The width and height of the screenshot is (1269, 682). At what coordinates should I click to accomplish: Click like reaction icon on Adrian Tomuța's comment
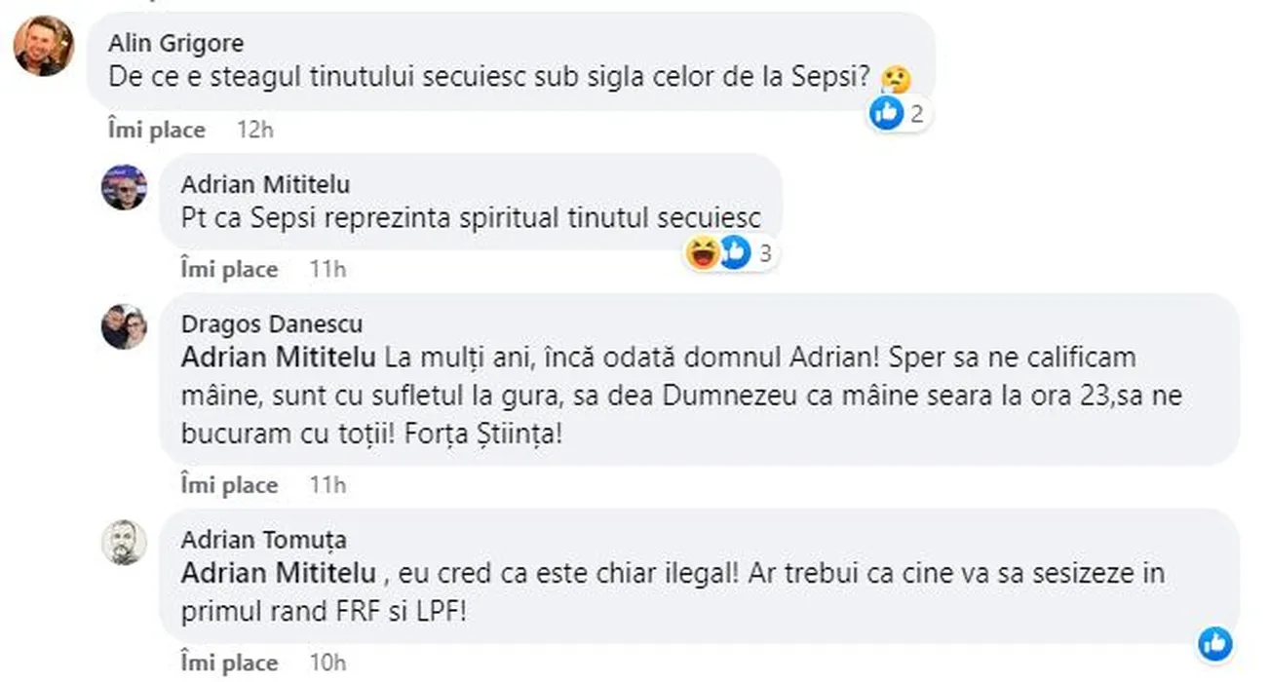point(1214,644)
